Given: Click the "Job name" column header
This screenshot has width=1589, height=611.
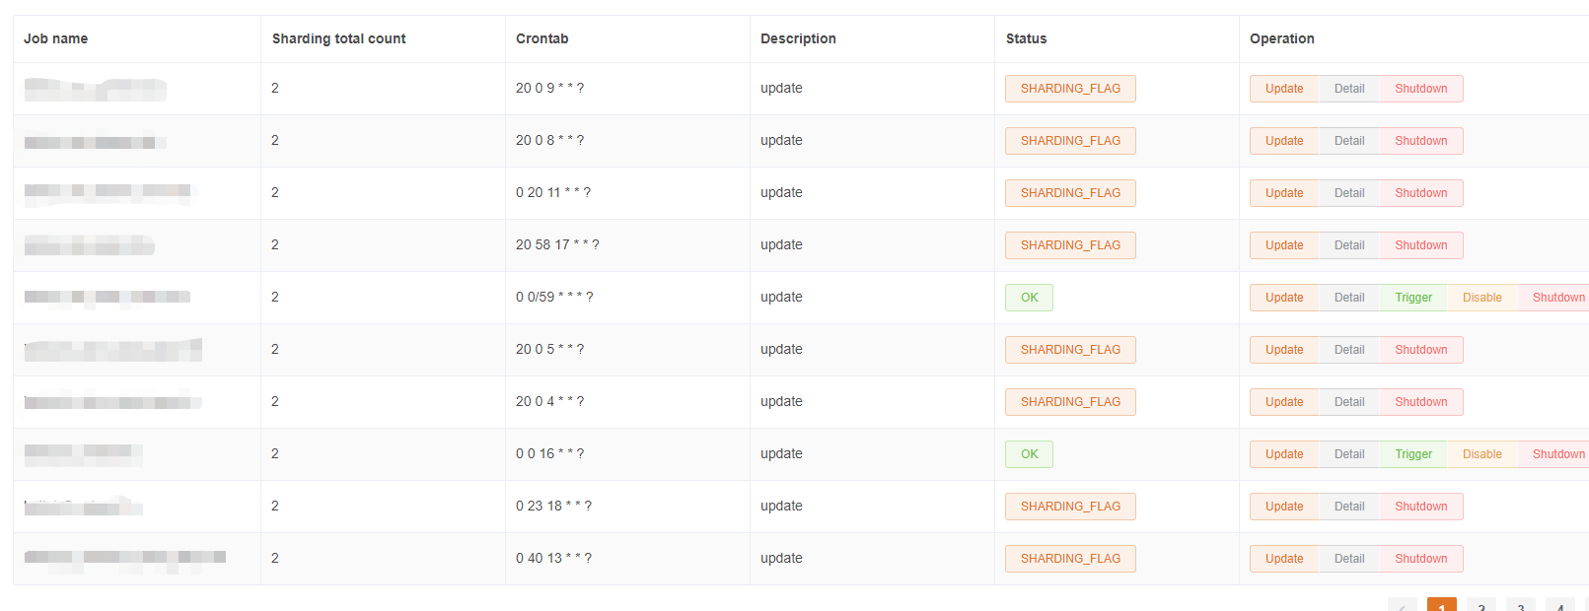Looking at the screenshot, I should [55, 38].
